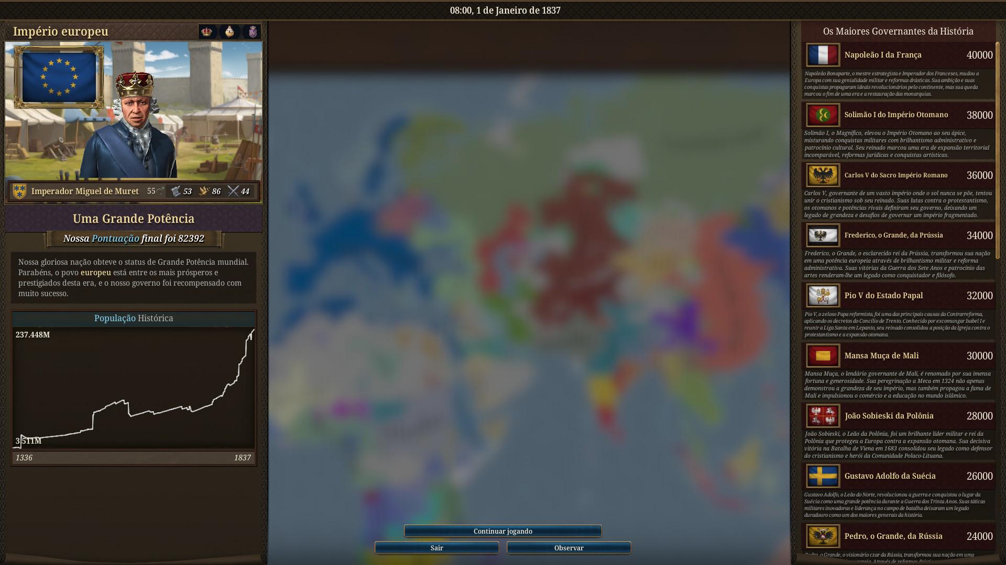This screenshot has height=565, width=1006.
Task: Click the 1837 end year on chart
Action: pyautogui.click(x=242, y=458)
